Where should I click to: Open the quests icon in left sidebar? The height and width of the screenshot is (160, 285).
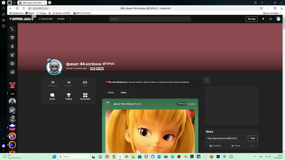tap(12, 55)
